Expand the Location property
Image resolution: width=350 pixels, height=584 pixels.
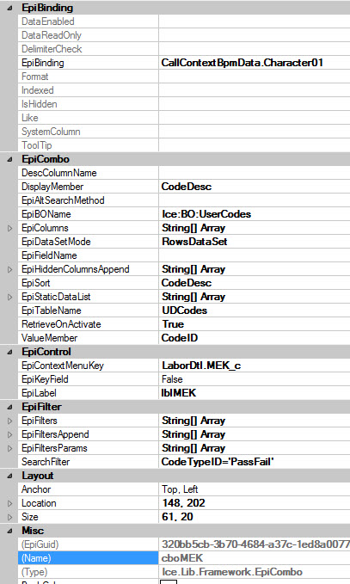click(x=9, y=503)
